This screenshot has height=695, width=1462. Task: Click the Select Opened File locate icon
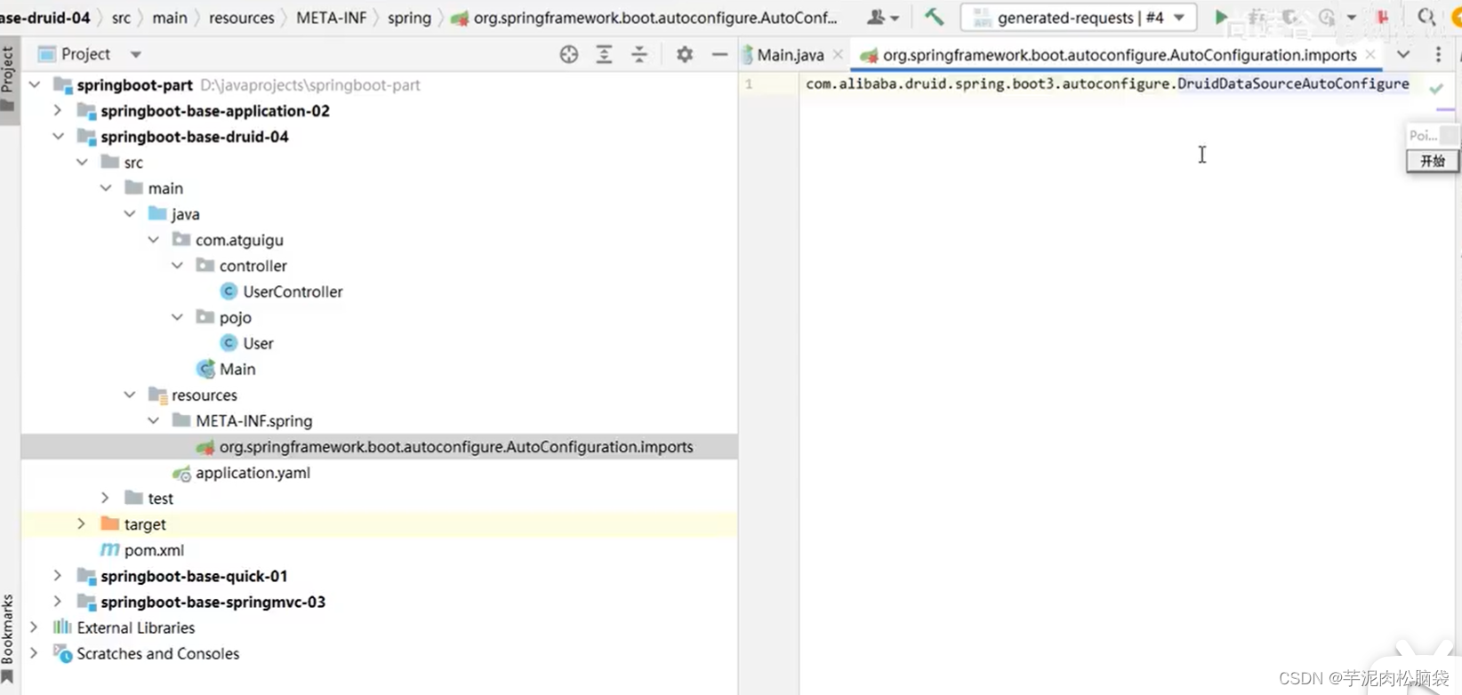[x=569, y=54]
